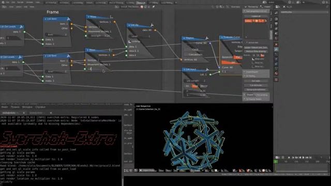Open the node editor type selector icon
The image size is (331, 186).
[x=4, y=7]
